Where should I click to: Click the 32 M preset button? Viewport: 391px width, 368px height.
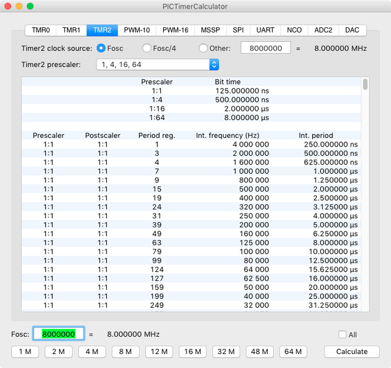226,351
